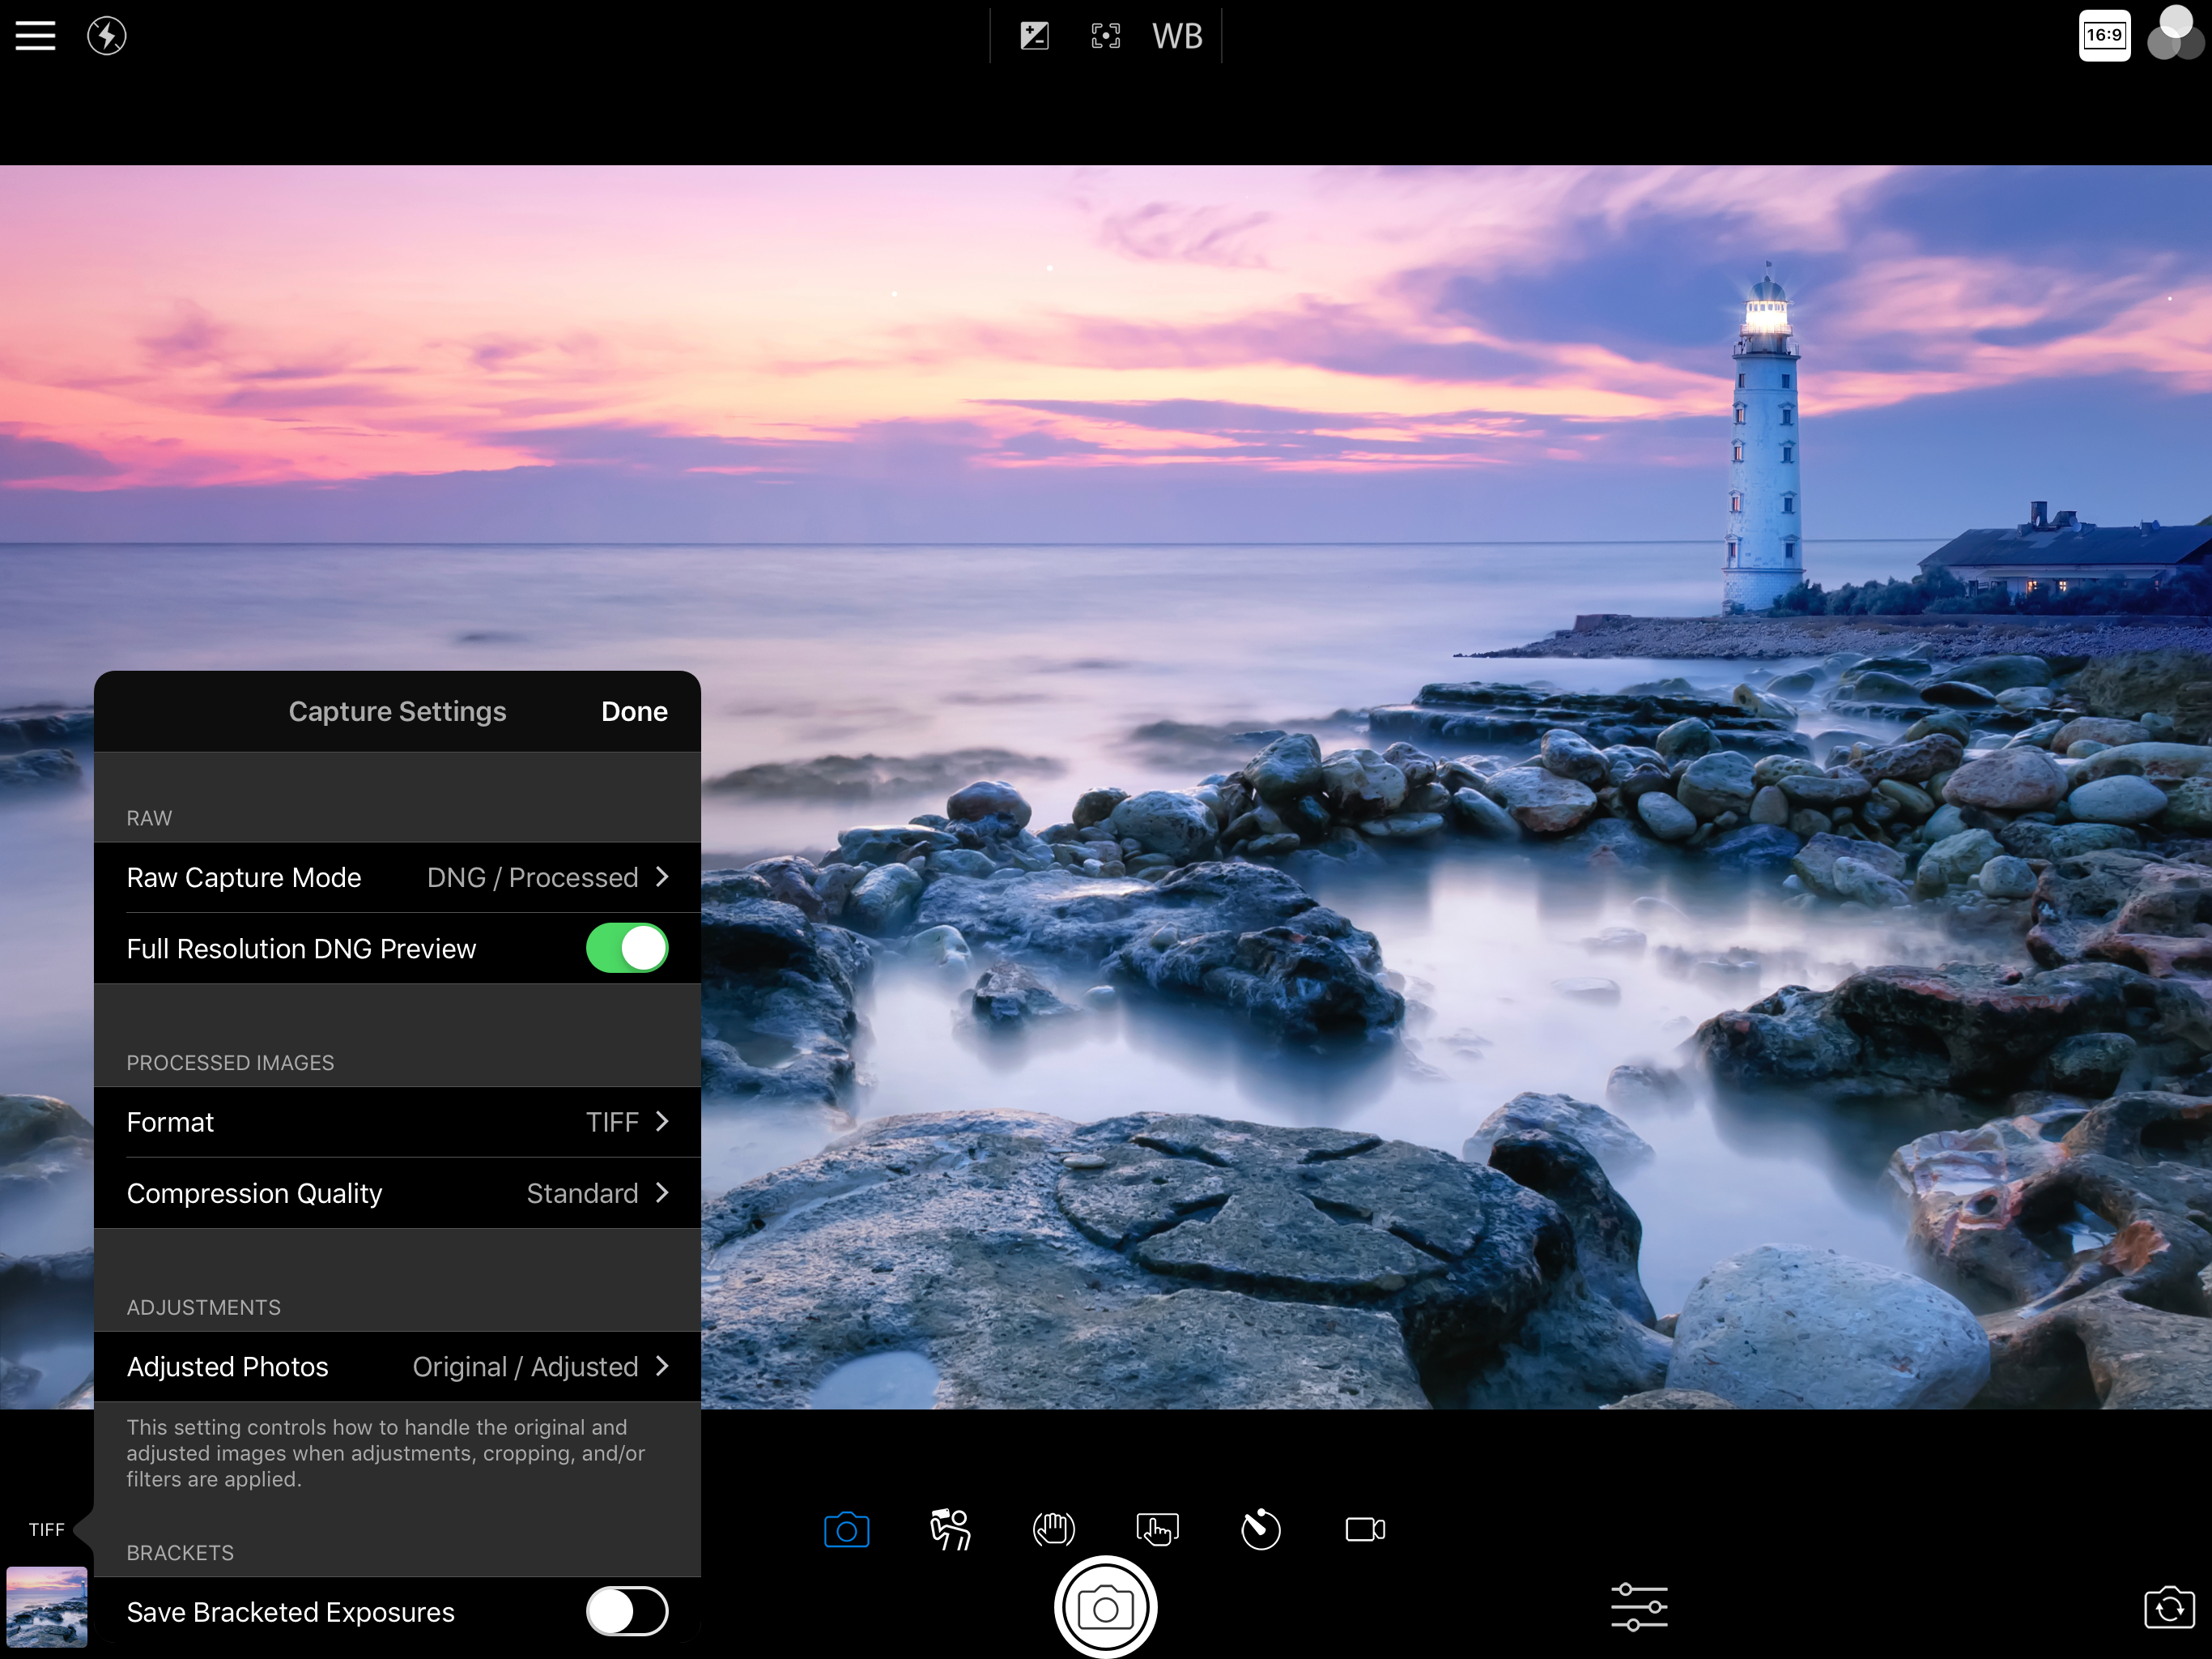Open white balance WB setting
This screenshot has height=1659, width=2212.
tap(1176, 36)
